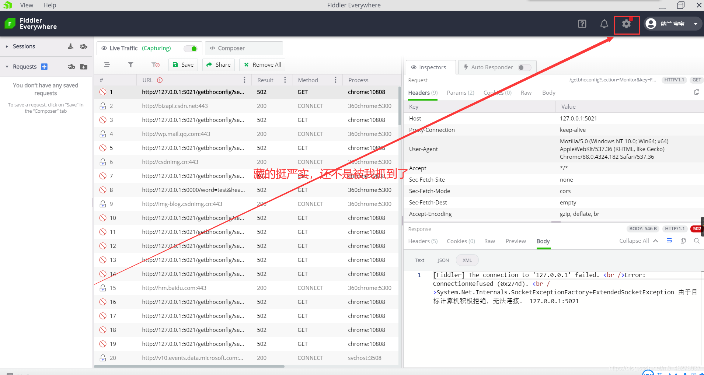Open the Help menu

[x=50, y=5]
